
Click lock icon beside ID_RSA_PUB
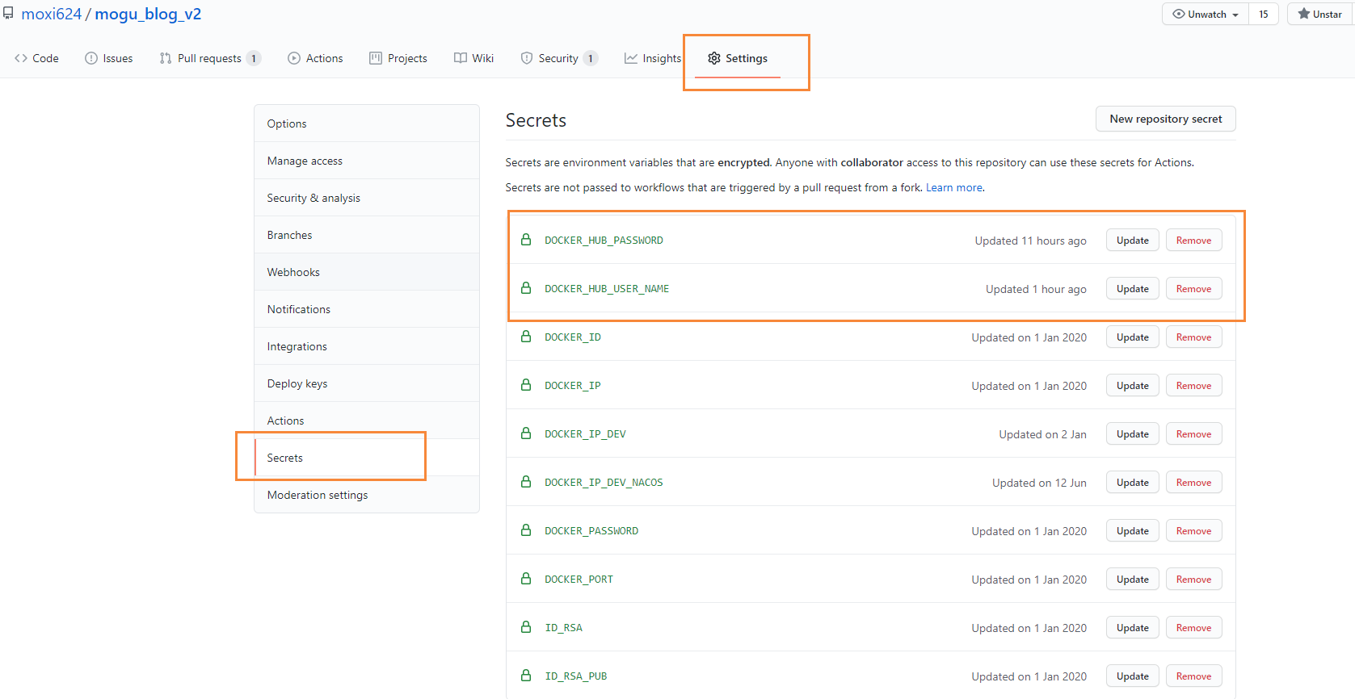526,676
